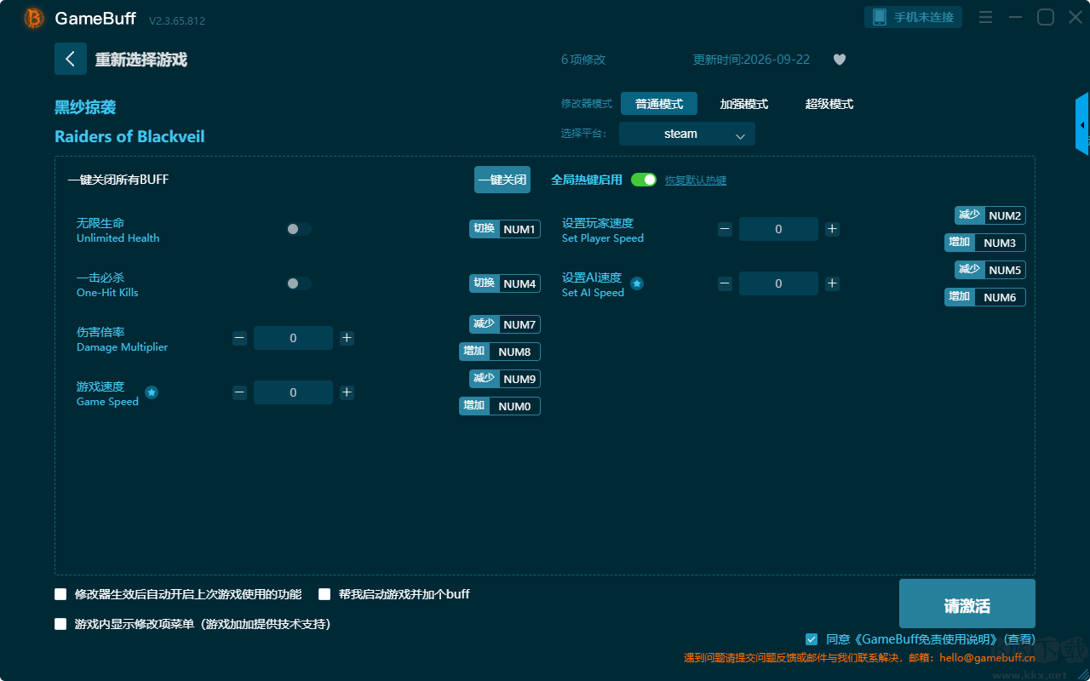Check auto-enable last used functions checkbox
This screenshot has height=681, width=1090.
point(60,594)
